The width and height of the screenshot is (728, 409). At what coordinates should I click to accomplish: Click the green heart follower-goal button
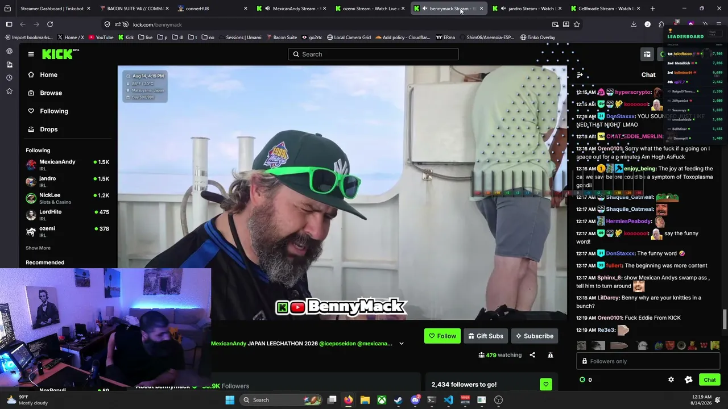point(545,385)
